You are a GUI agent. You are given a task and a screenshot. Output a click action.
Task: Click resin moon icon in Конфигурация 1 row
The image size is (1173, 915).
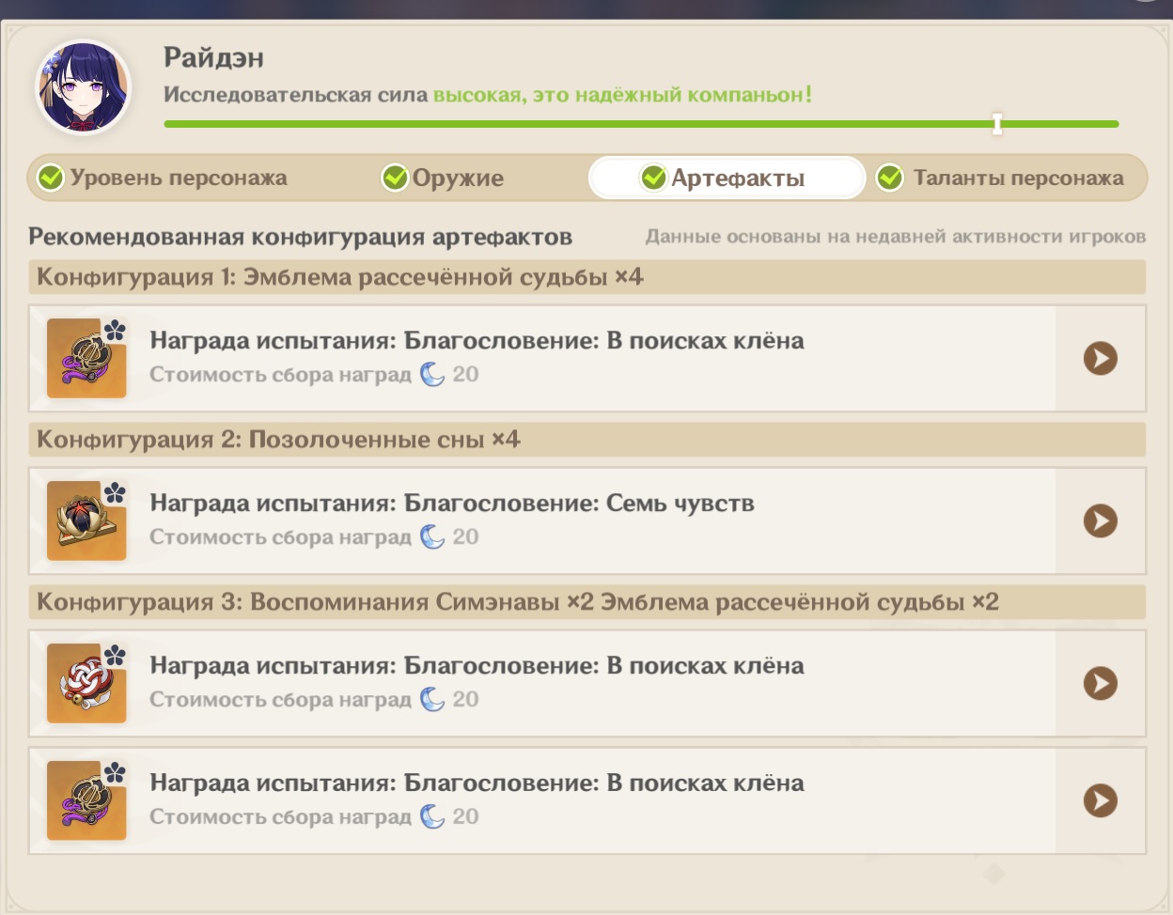432,374
